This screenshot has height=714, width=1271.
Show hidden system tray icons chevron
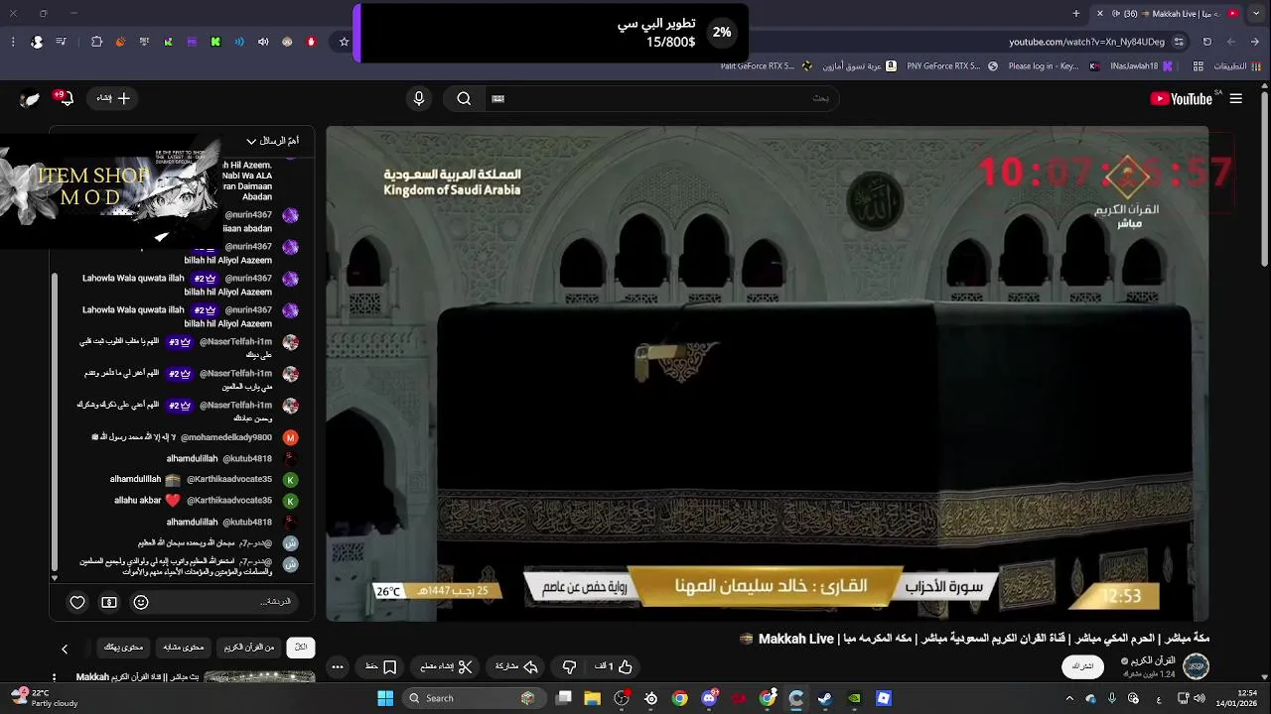pos(1069,698)
